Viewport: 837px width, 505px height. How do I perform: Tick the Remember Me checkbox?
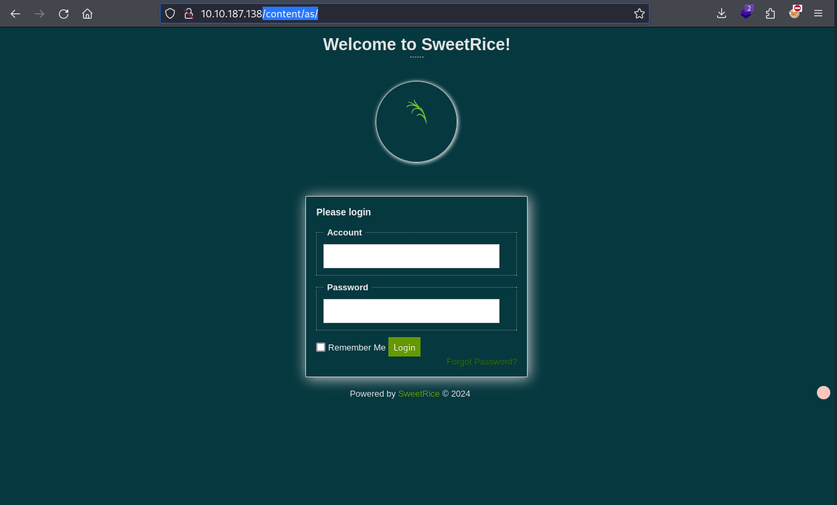pos(321,347)
